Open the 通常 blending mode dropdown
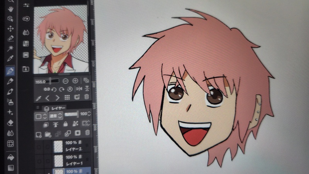 (56, 116)
